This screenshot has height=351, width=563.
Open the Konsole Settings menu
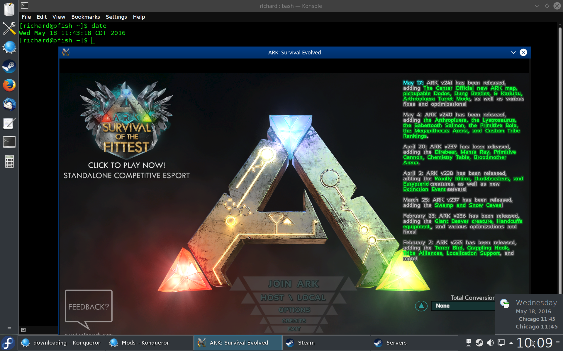[x=116, y=17]
